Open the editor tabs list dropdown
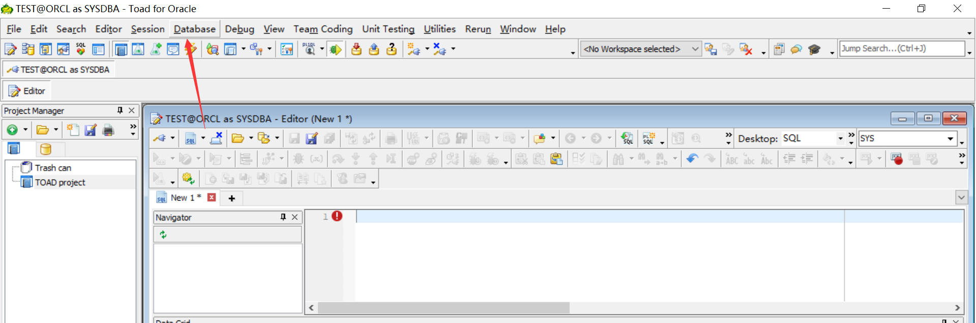976x323 pixels. tap(961, 197)
